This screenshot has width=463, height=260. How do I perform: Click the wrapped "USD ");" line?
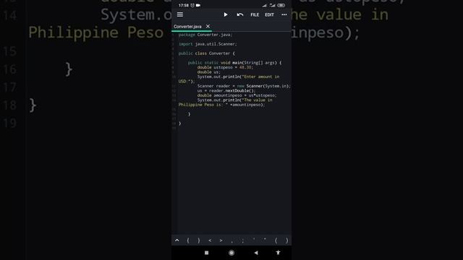point(187,82)
